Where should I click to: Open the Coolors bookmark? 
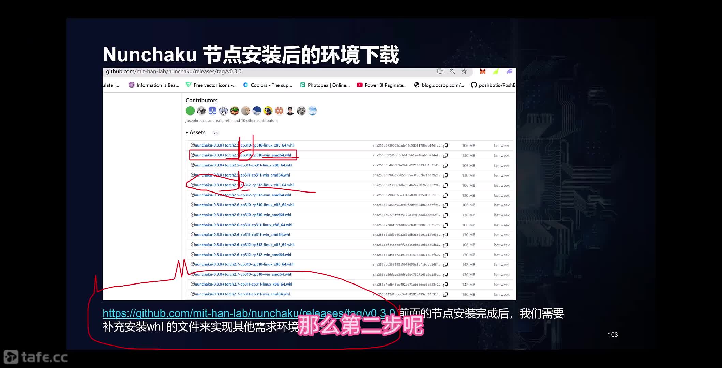pyautogui.click(x=268, y=85)
